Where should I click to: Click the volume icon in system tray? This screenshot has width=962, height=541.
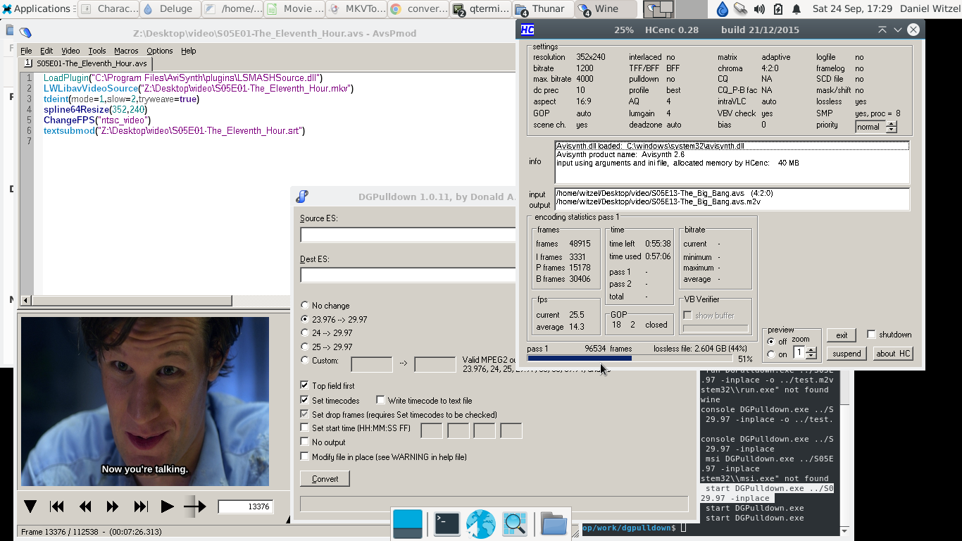(x=759, y=9)
